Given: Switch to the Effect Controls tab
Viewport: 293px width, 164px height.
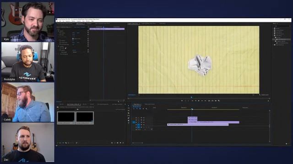Looking at the screenshot, I should (81, 23).
